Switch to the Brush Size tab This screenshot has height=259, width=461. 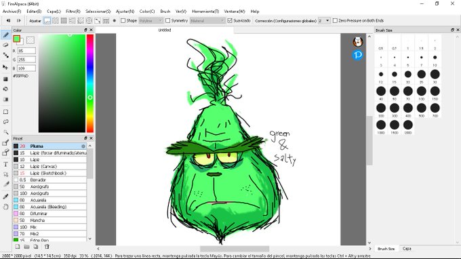tap(386, 249)
